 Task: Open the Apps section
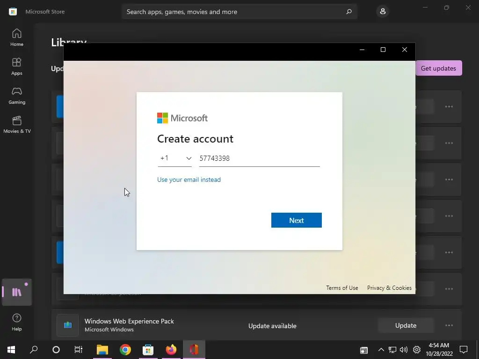(17, 66)
